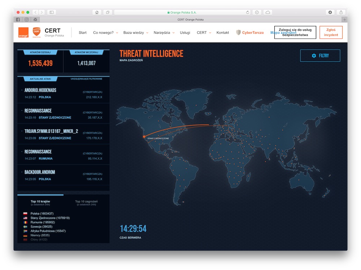Click the Zgłoś incydent button
Image resolution: width=361 pixels, height=270 pixels.
point(331,32)
